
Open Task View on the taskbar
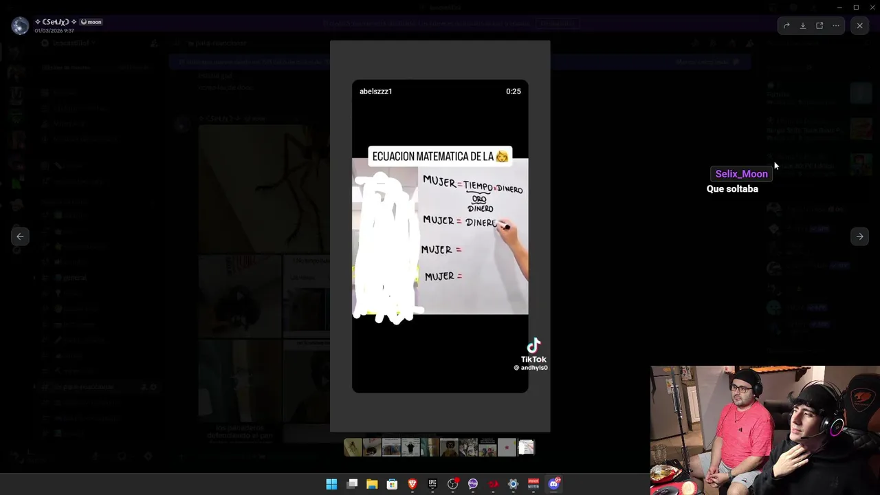point(352,484)
